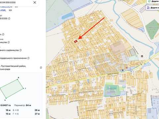Click the 'Додати к...' button with the blue icon
The image size is (159, 119).
152,8
